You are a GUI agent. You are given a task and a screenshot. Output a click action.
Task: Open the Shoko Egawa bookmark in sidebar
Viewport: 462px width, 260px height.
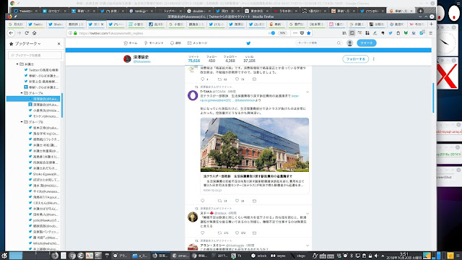[x=43, y=174]
